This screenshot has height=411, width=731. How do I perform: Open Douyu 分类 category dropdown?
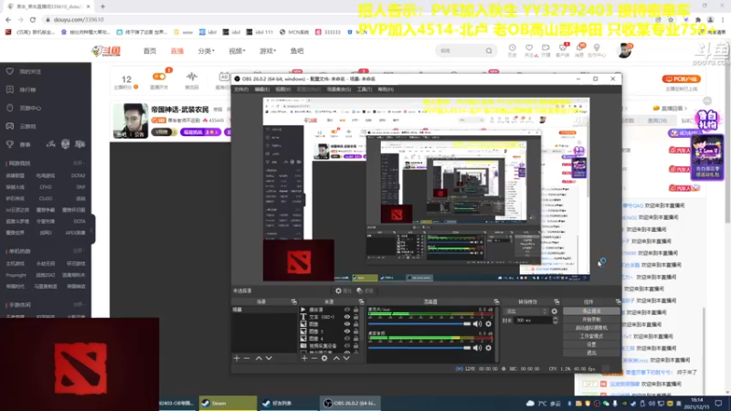pyautogui.click(x=207, y=51)
